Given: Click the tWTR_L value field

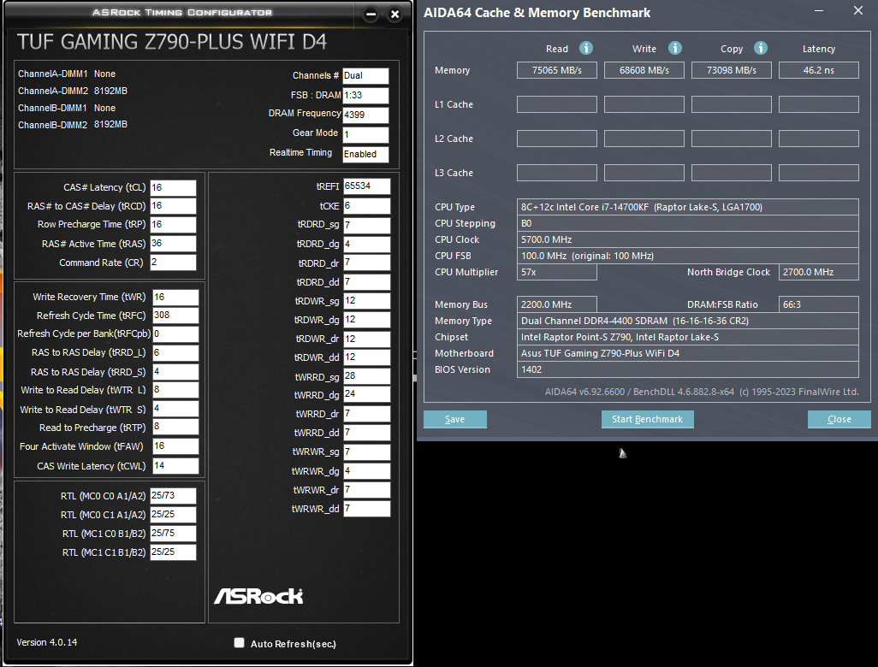Looking at the screenshot, I should (x=175, y=389).
